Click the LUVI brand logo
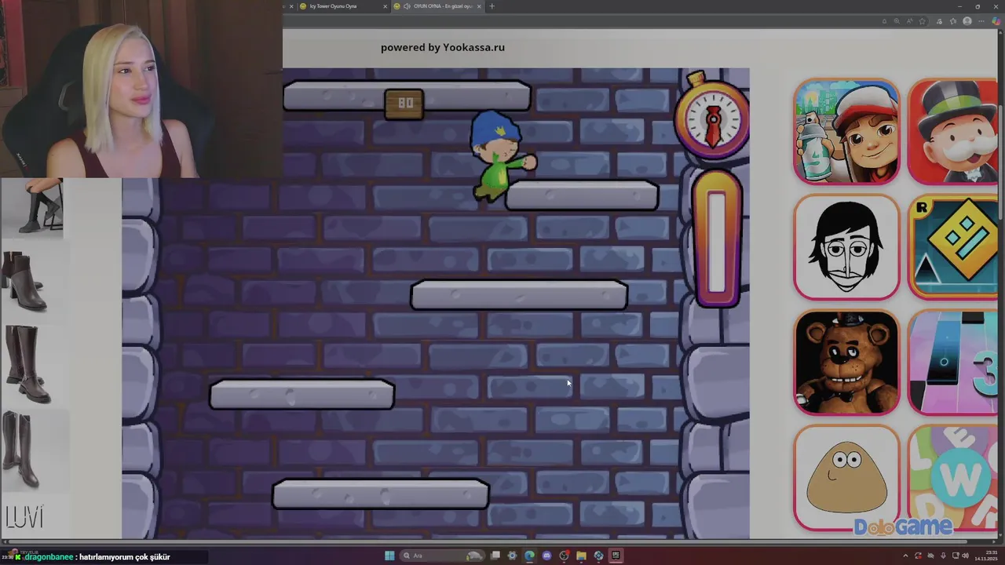The width and height of the screenshot is (1005, 565). (24, 517)
